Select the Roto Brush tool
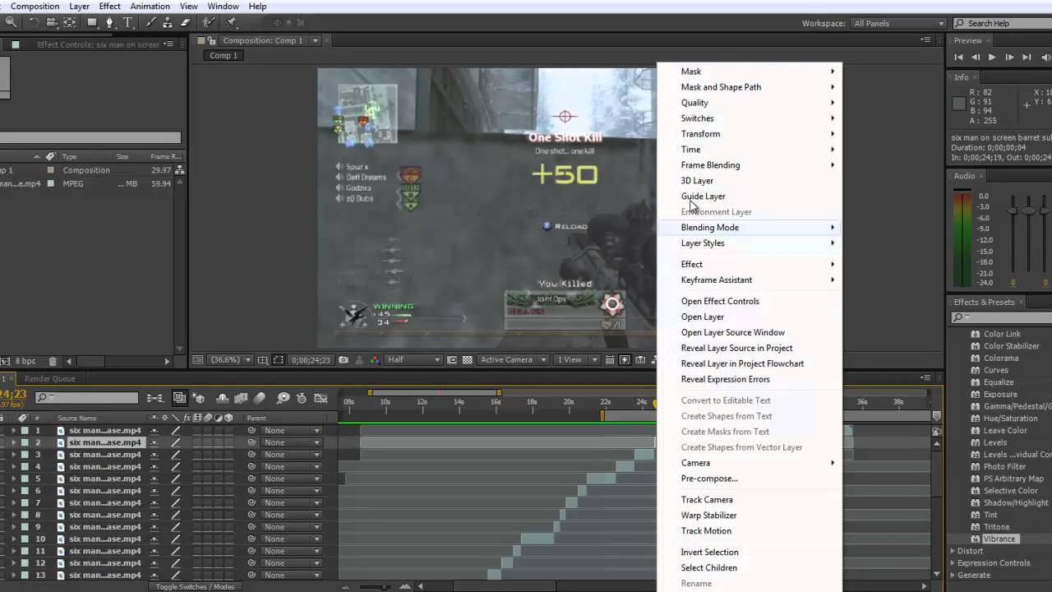Screen dimensions: 1052x592 pos(209,22)
